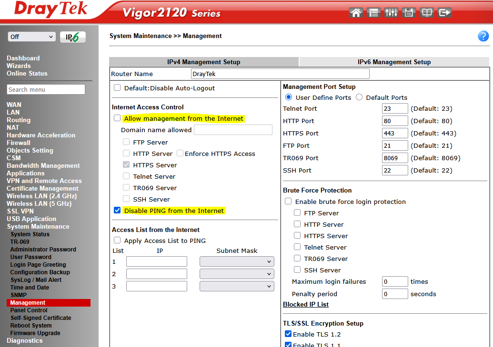Screen dimensions: 493x347
Task: Click the logout arrow icon
Action: click(444, 12)
